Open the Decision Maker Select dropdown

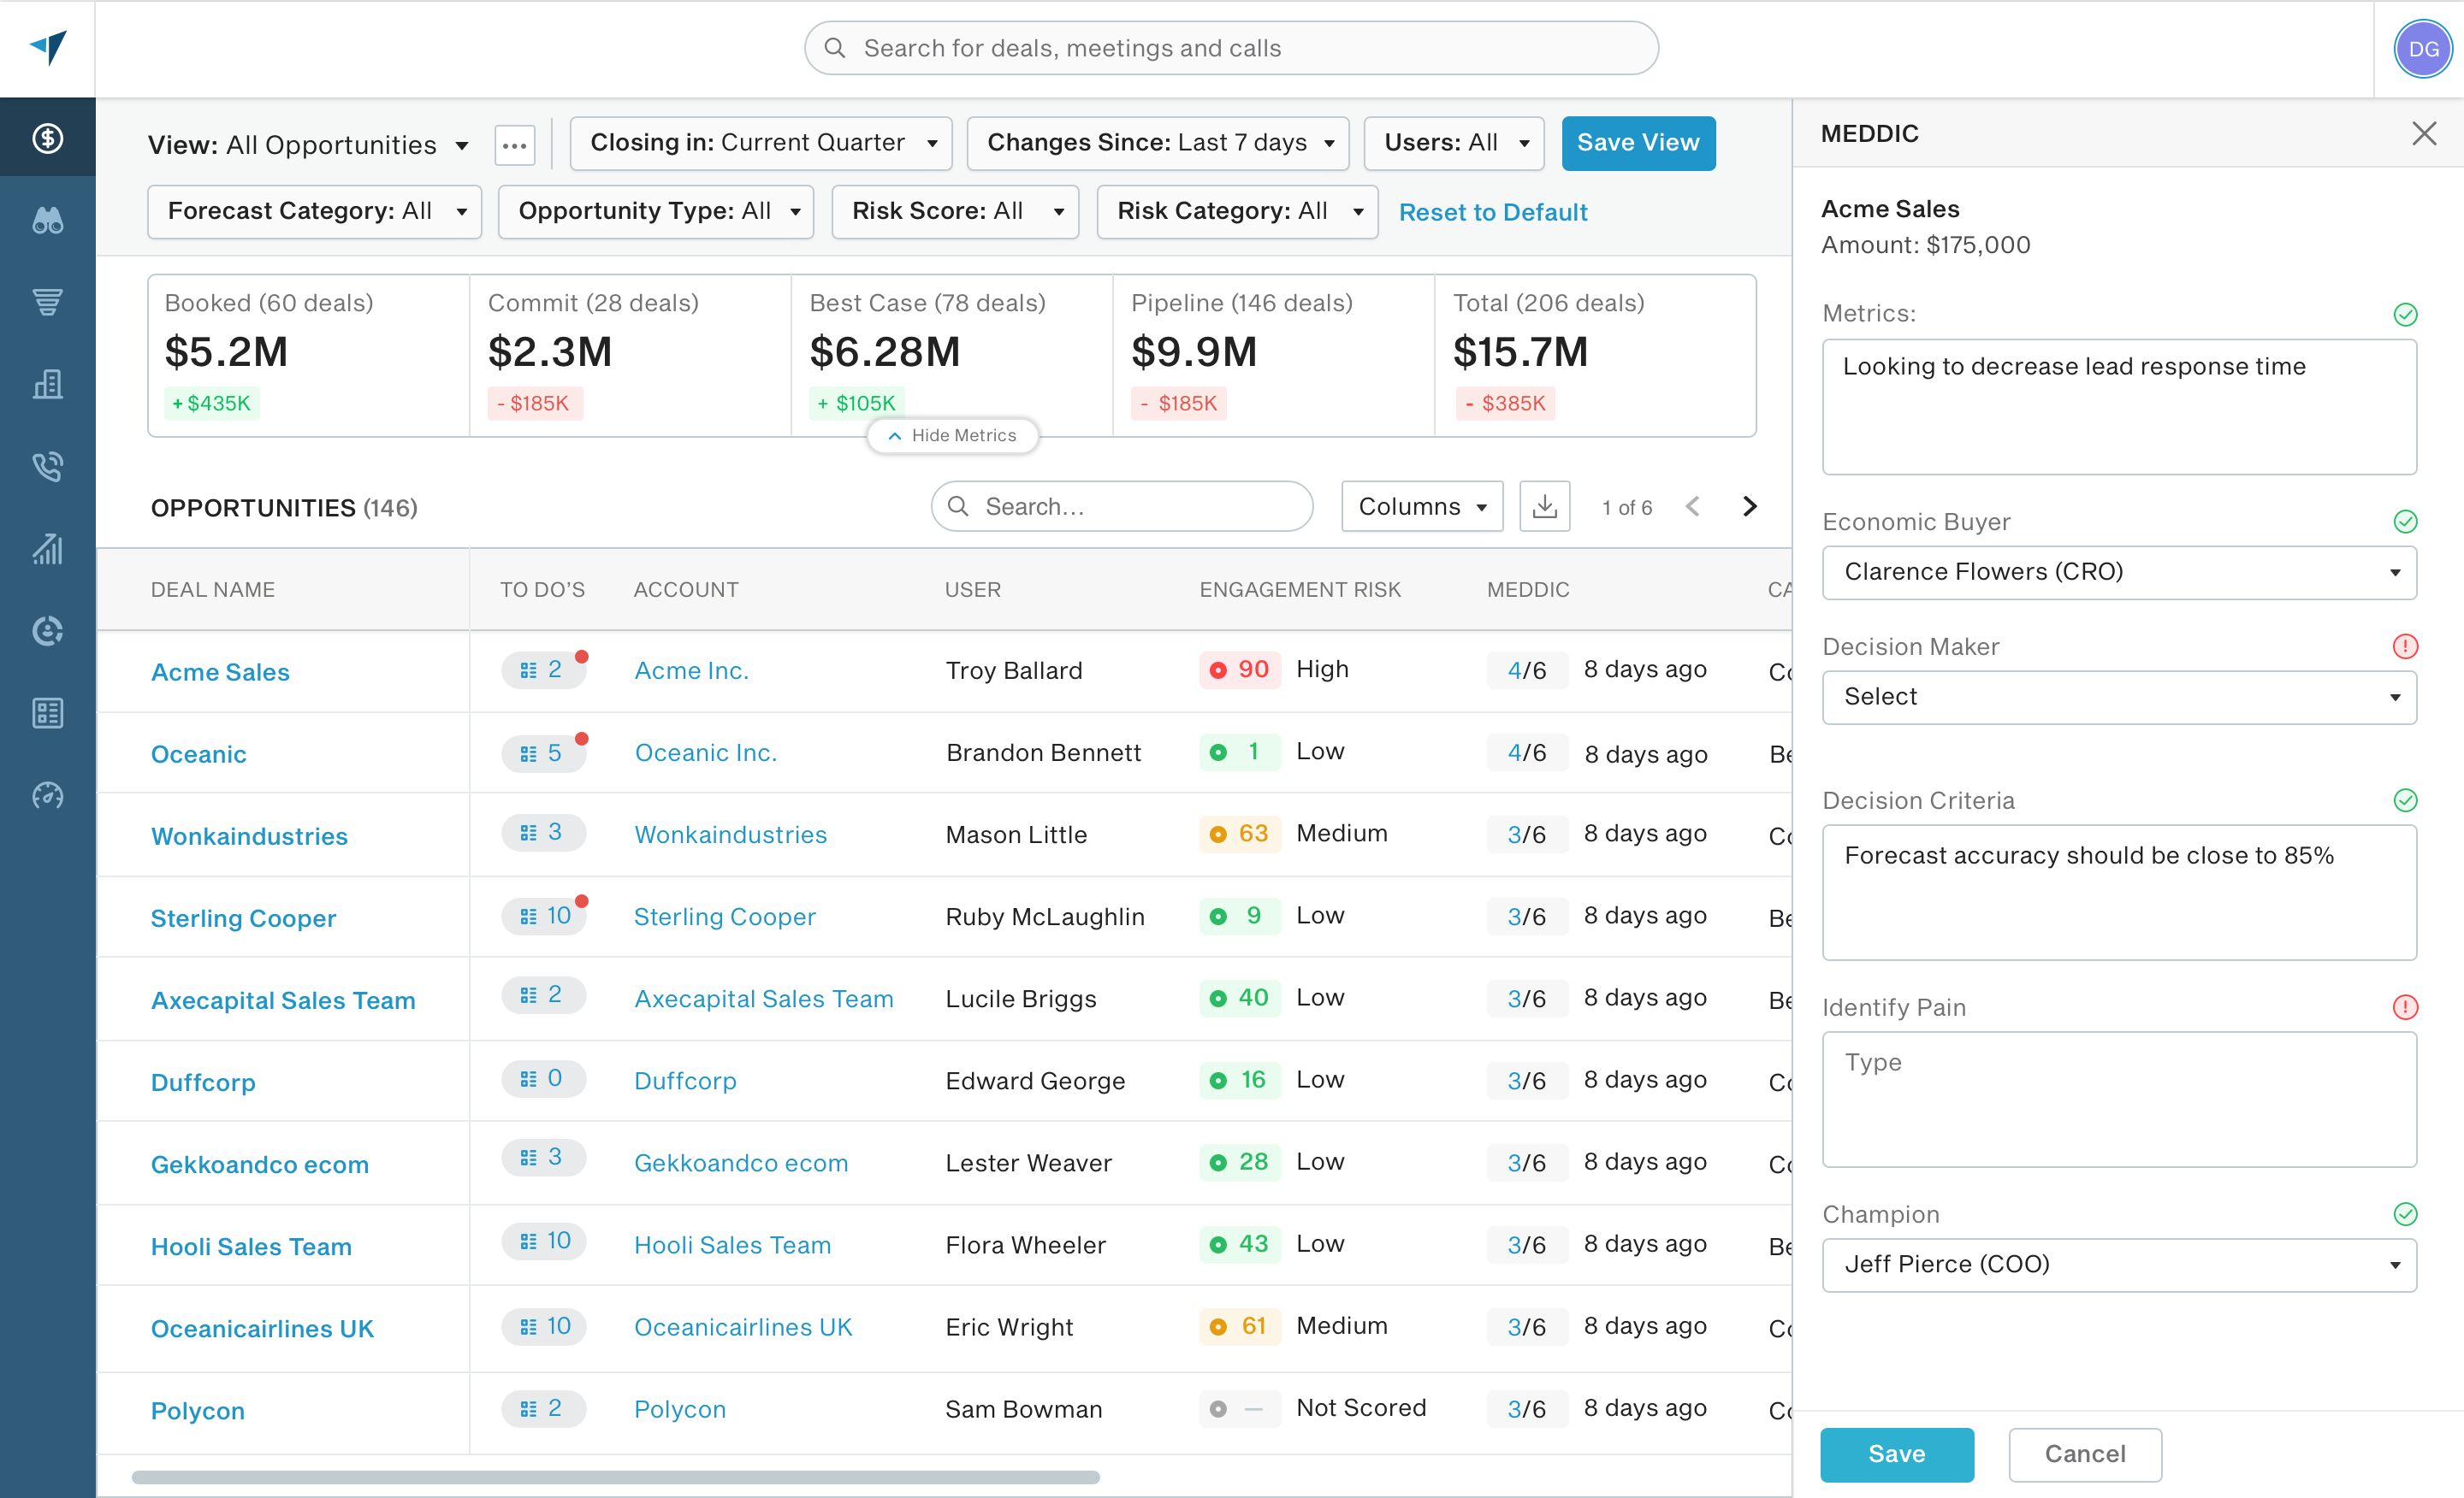click(2118, 698)
